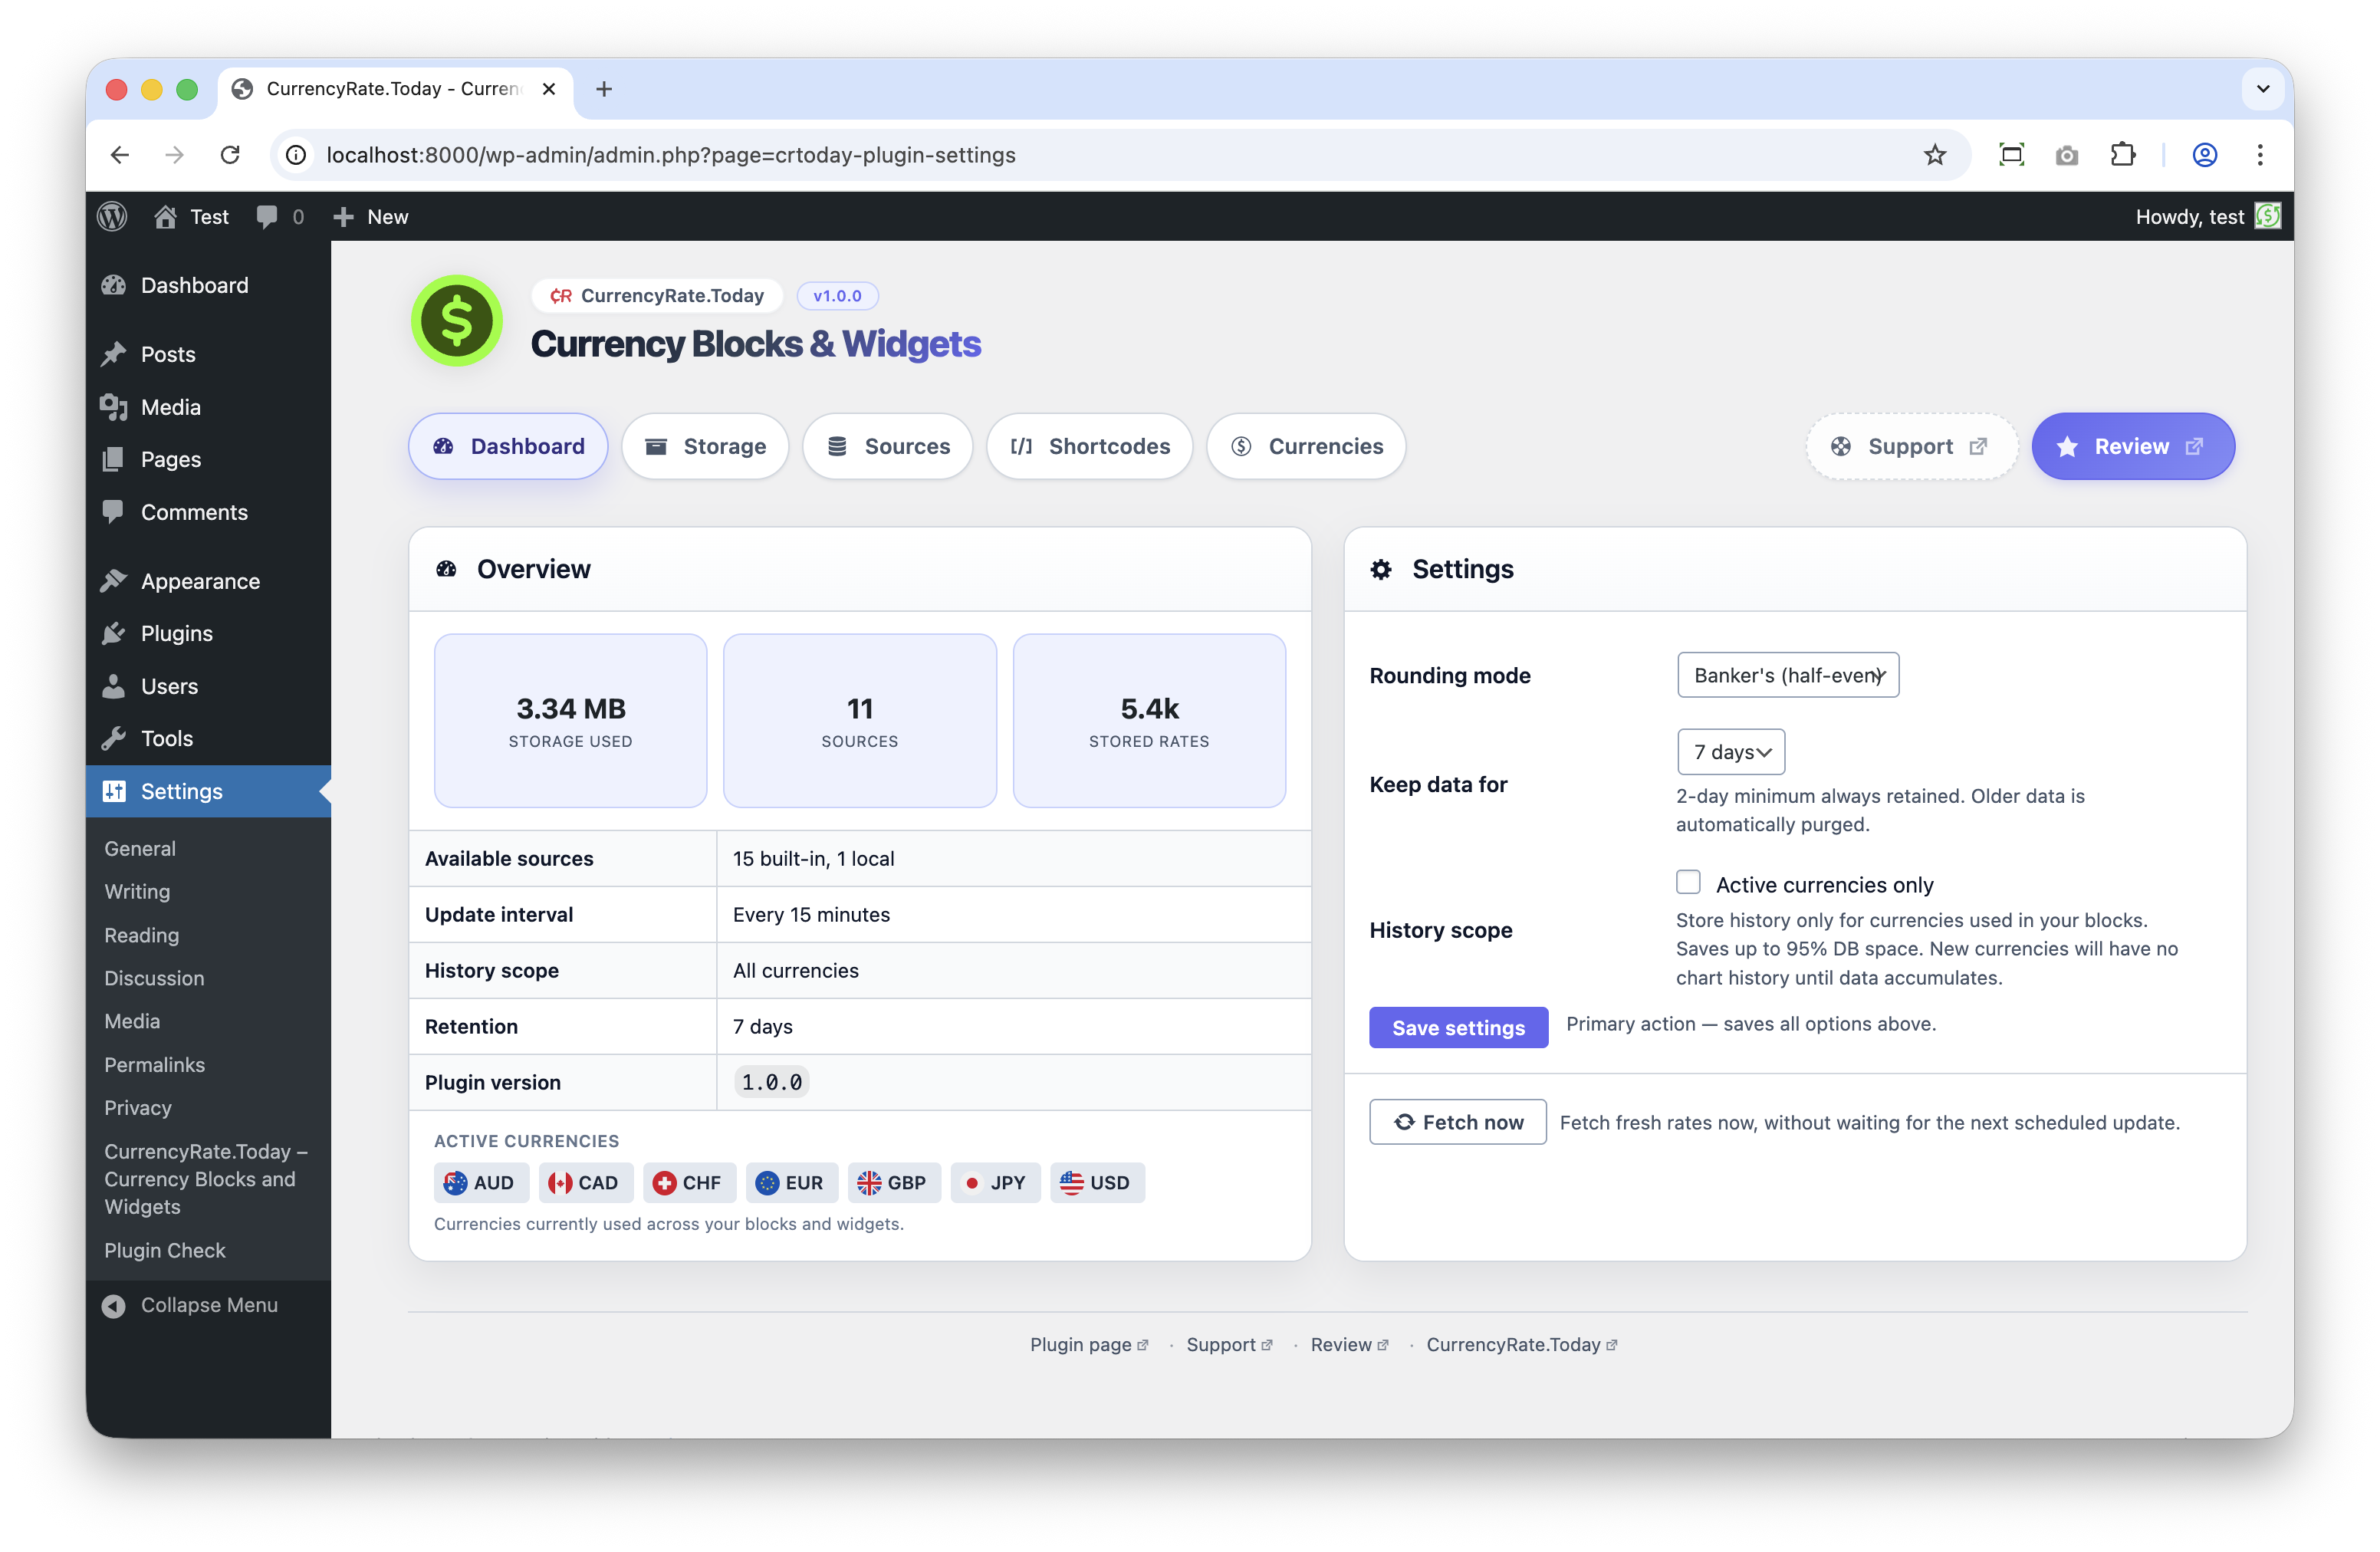
Task: Enable Active currencies only
Action: click(1688, 881)
